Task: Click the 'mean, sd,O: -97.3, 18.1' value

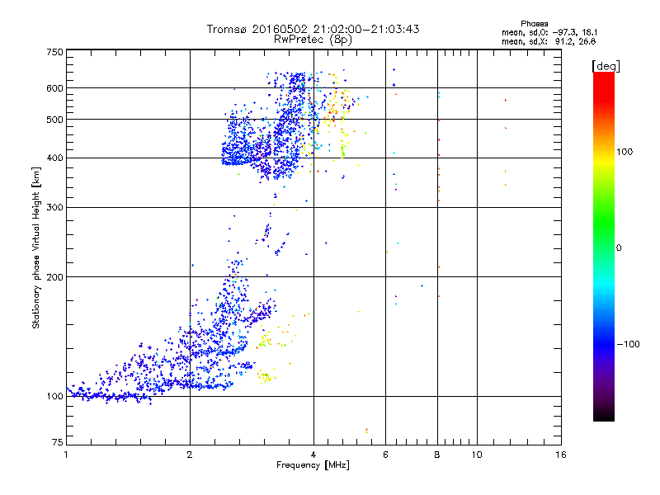Action: pos(549,32)
